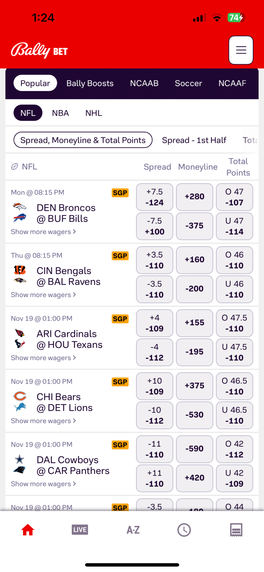Open the LIVE betting section
The image size is (264, 572).
(80, 529)
